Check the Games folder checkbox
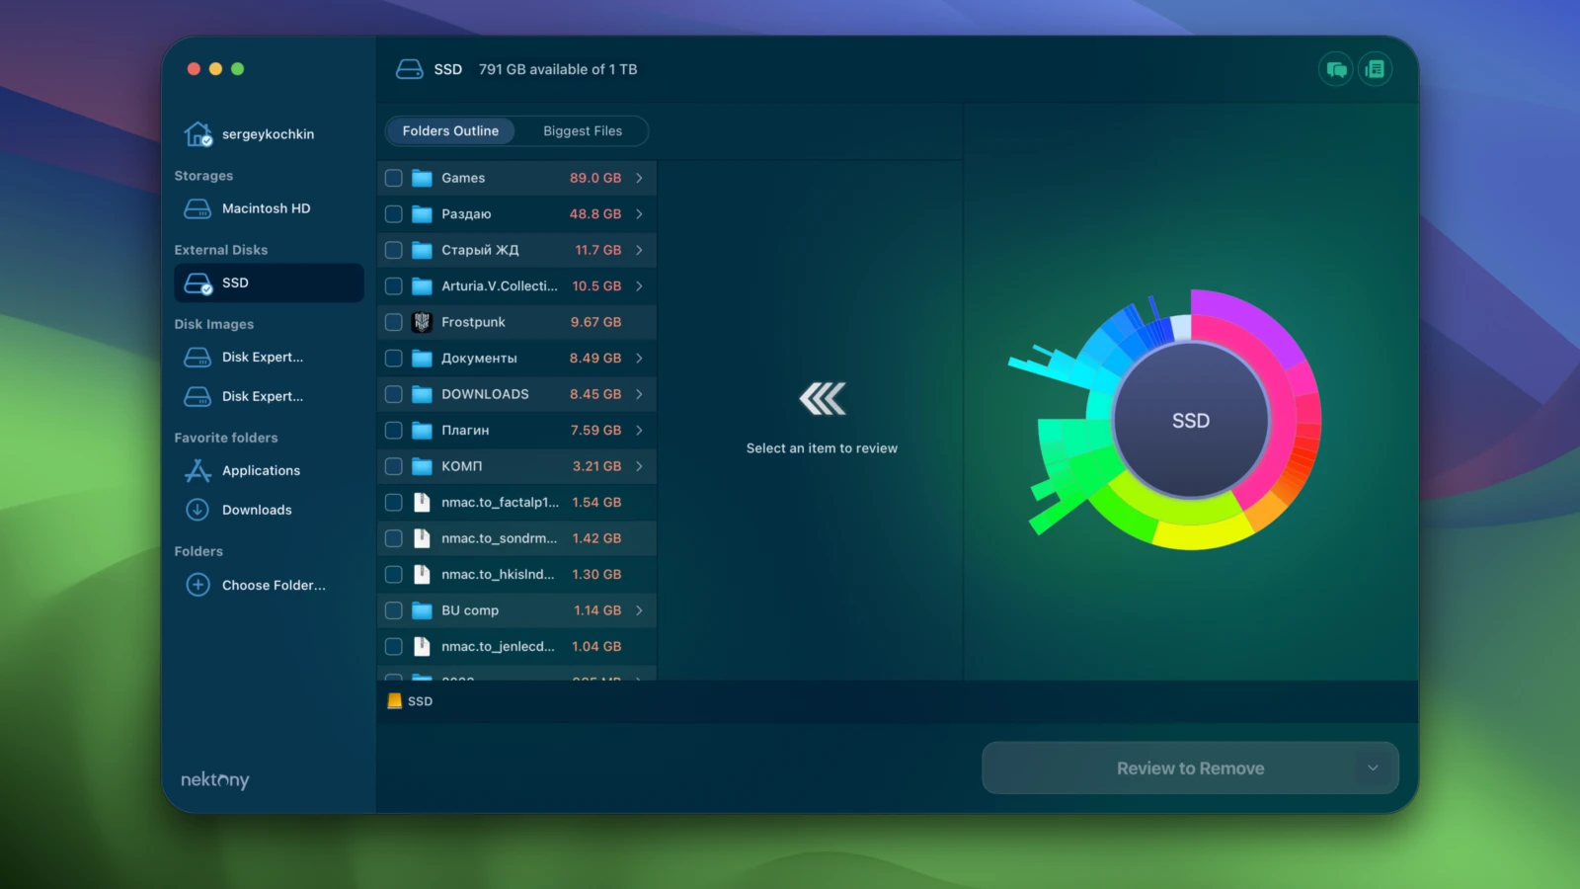Image resolution: width=1580 pixels, height=889 pixels. (394, 178)
